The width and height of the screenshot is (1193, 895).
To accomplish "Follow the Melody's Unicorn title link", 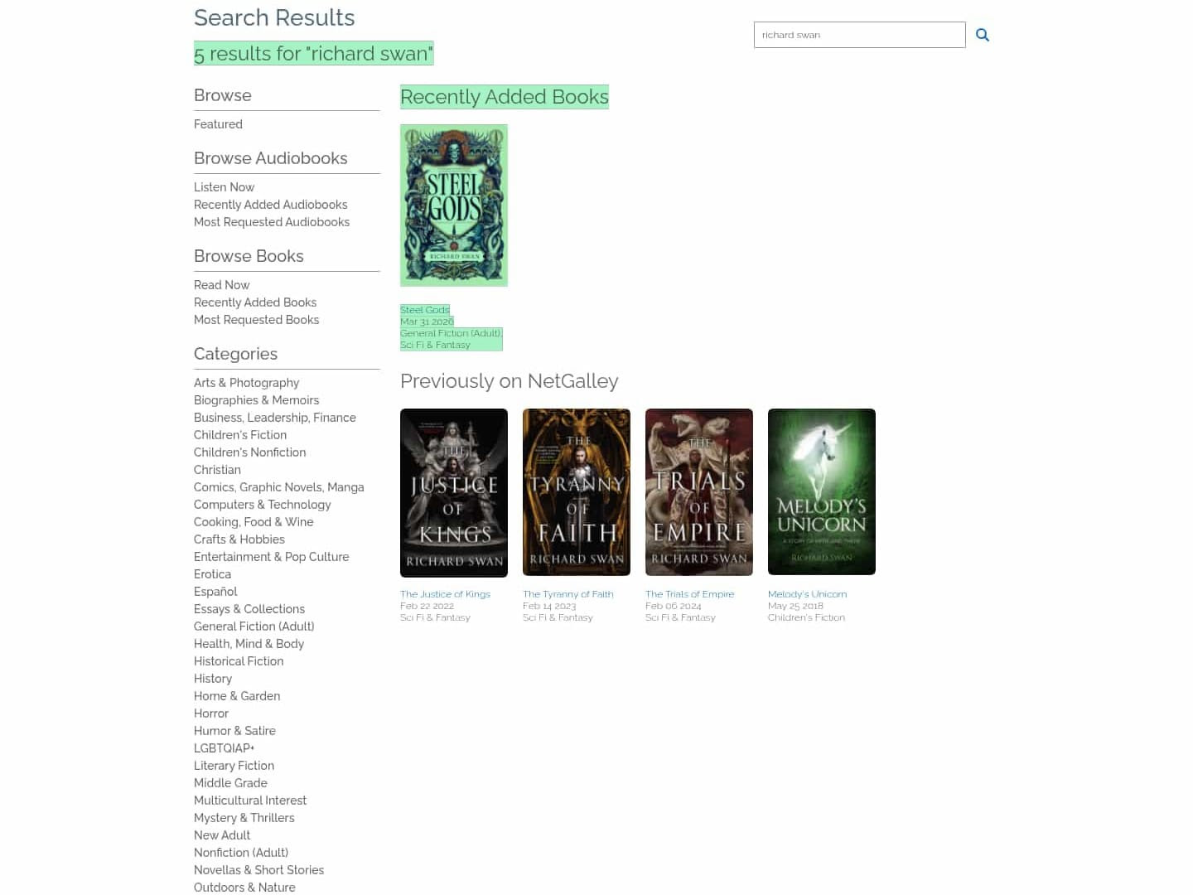I will pyautogui.click(x=807, y=594).
